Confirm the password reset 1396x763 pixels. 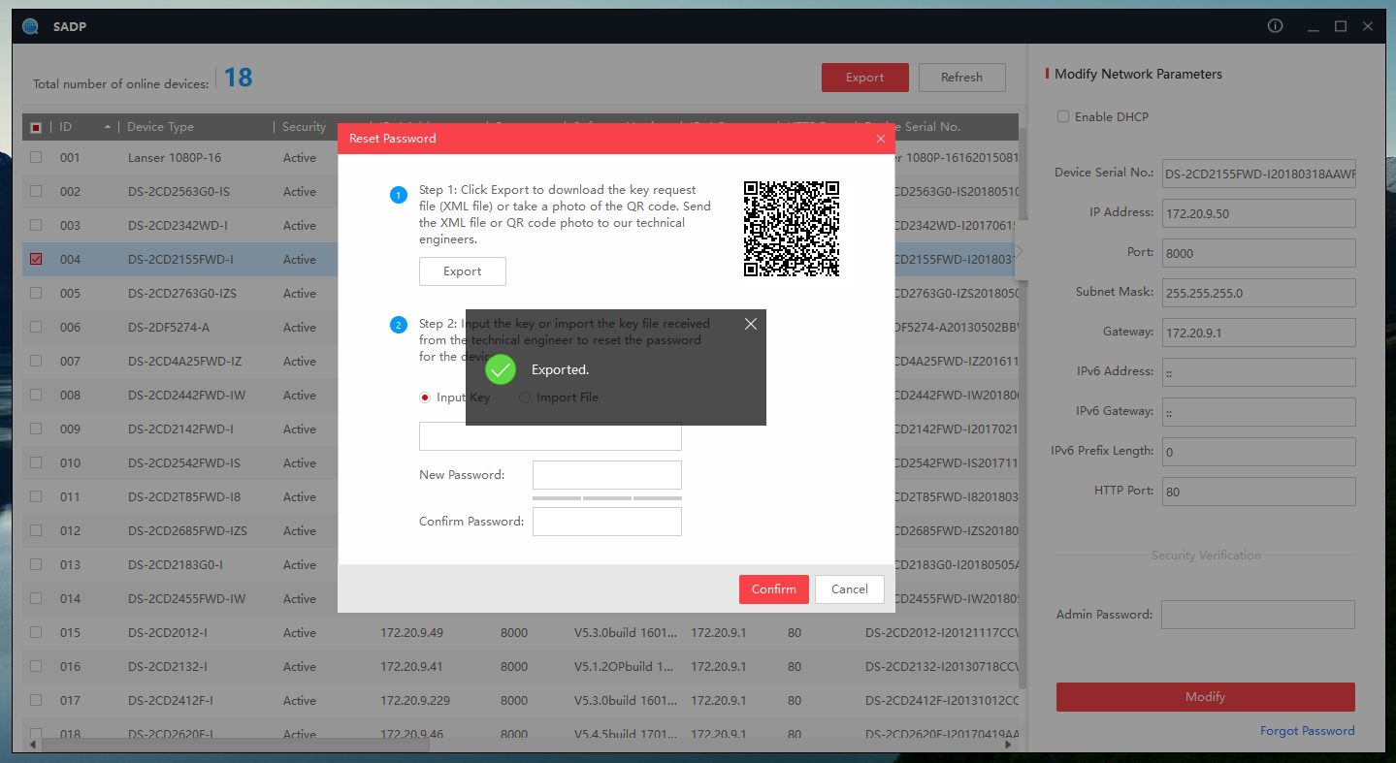click(774, 589)
